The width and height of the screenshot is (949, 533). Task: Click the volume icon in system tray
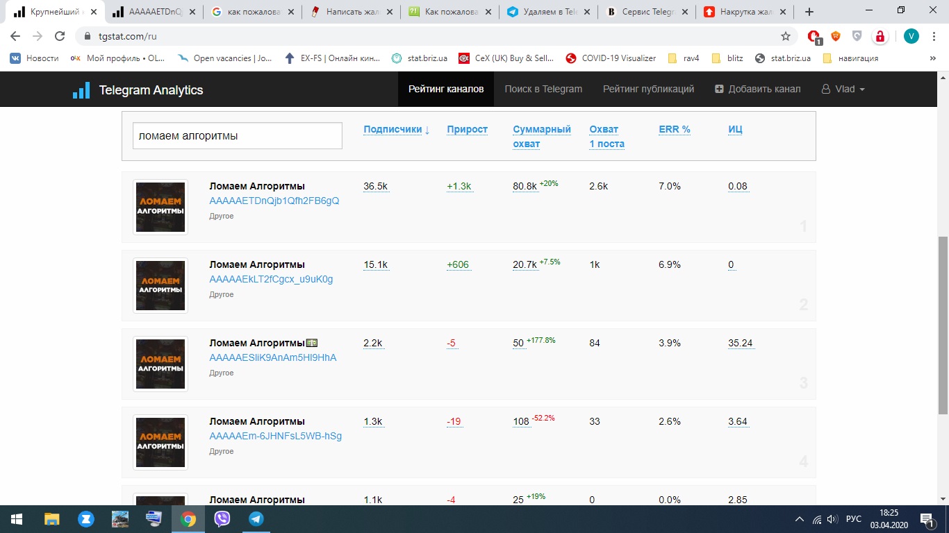pos(832,519)
